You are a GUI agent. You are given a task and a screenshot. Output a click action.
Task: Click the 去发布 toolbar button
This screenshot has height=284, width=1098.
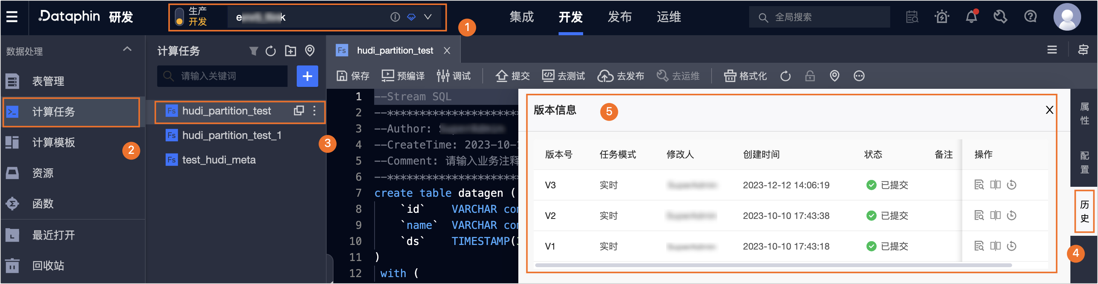[621, 76]
